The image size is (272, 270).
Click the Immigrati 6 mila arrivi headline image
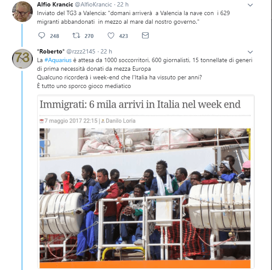click(140, 104)
